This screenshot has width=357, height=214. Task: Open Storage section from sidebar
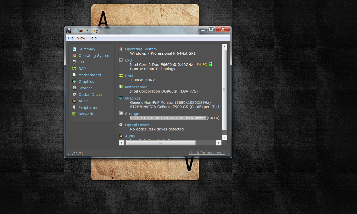[86, 88]
